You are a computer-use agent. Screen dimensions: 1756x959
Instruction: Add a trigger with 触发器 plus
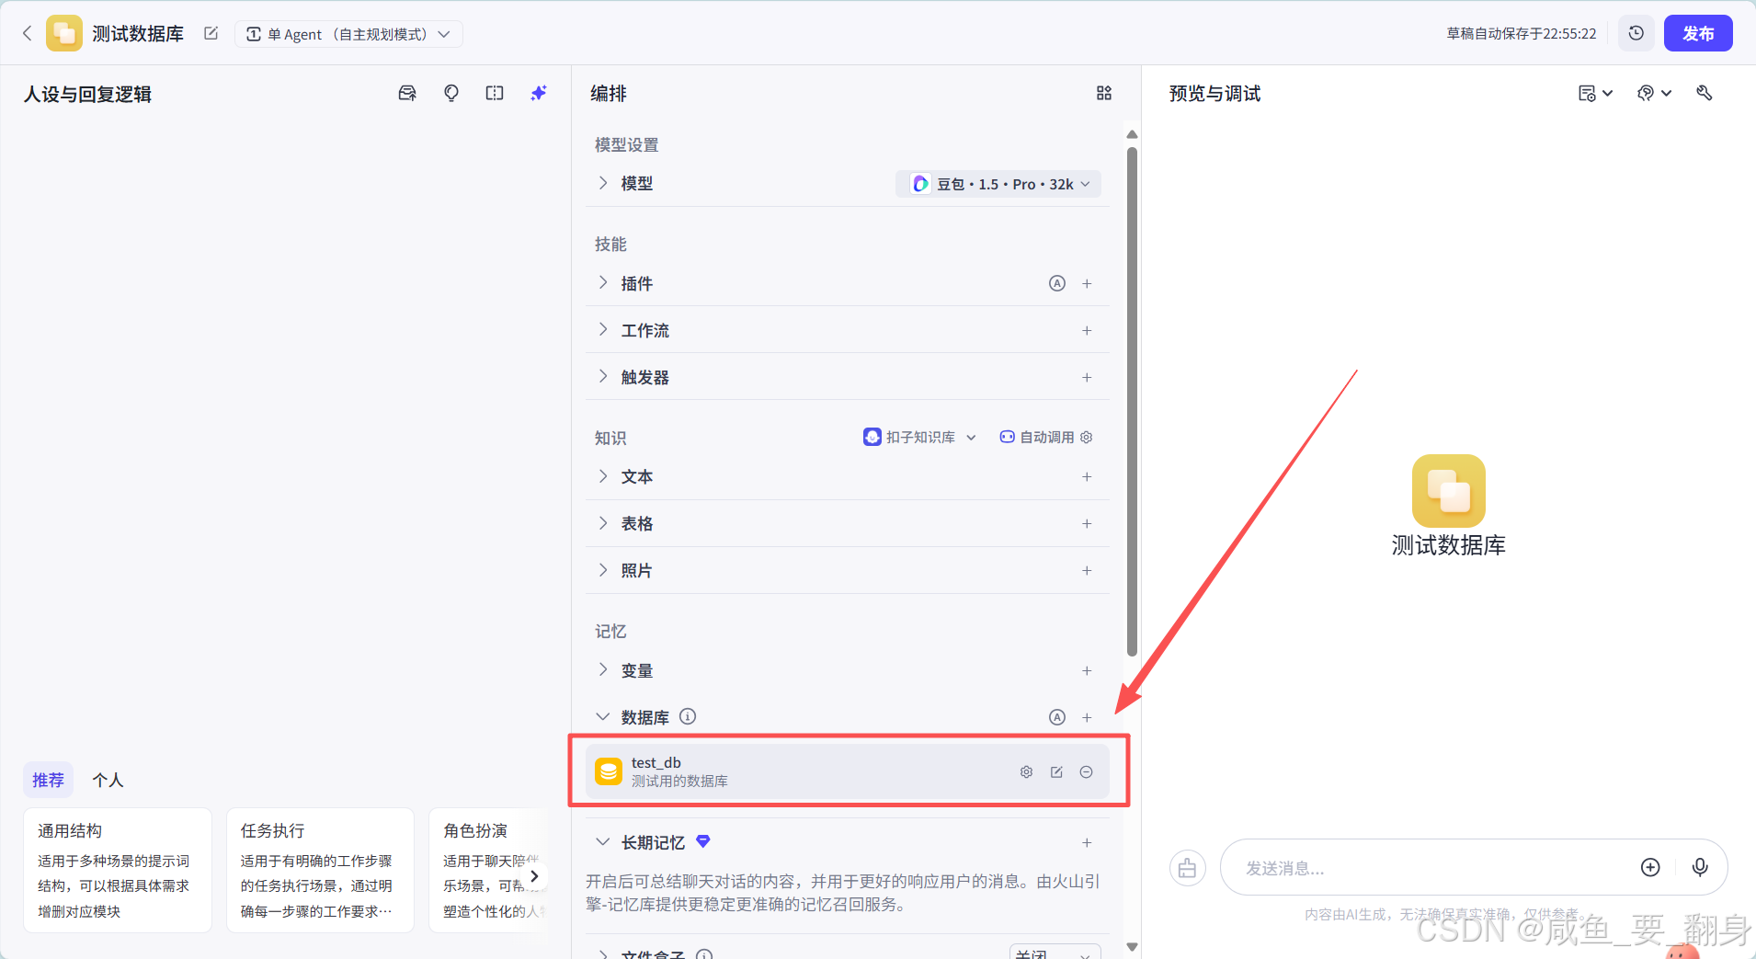1087,377
